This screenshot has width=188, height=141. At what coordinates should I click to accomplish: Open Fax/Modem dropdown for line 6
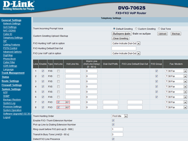(176, 97)
